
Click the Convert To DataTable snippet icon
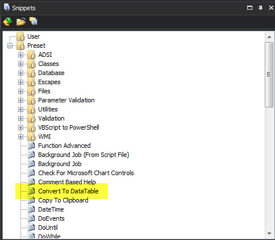[x=31, y=191]
